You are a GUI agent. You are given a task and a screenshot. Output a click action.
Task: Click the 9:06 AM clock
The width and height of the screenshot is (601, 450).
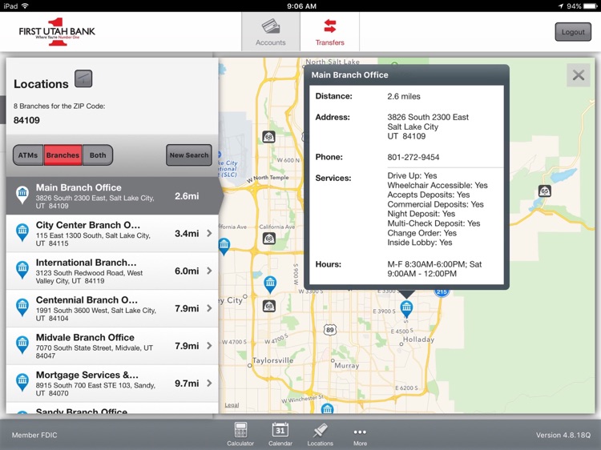tap(301, 6)
